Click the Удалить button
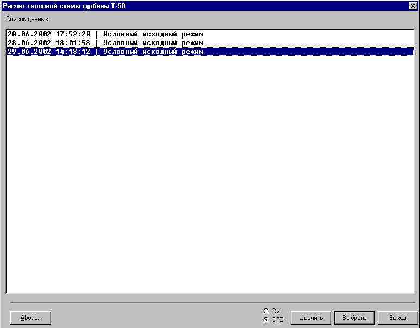Viewport: 420px width, 328px height. point(311,318)
